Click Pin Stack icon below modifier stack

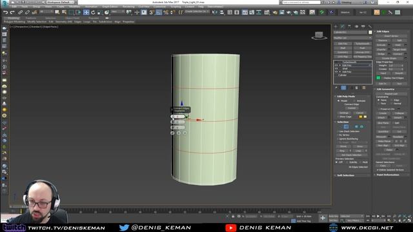pyautogui.click(x=336, y=88)
